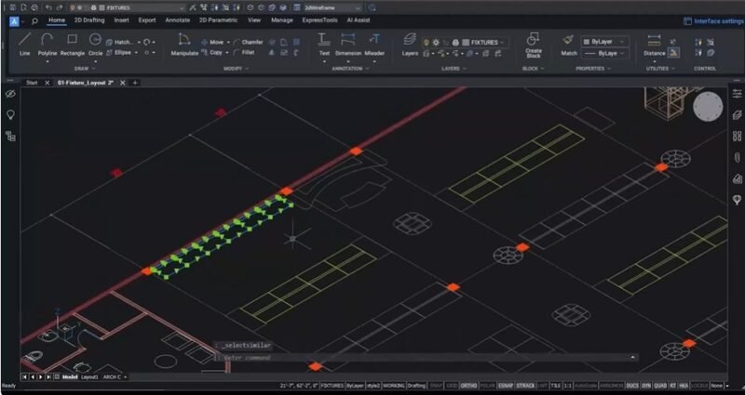Image resolution: width=745 pixels, height=395 pixels.
Task: Toggle GRID in the status bar
Action: 452,386
